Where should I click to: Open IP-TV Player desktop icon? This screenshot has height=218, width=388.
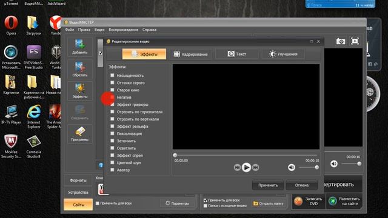pos(11,114)
